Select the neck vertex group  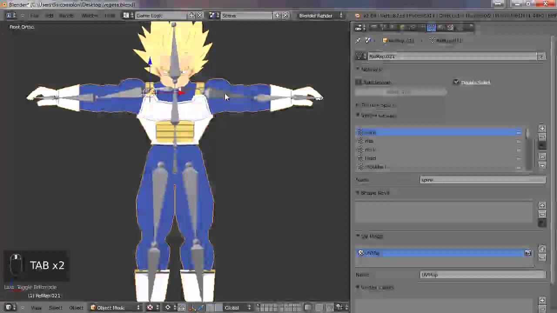440,150
